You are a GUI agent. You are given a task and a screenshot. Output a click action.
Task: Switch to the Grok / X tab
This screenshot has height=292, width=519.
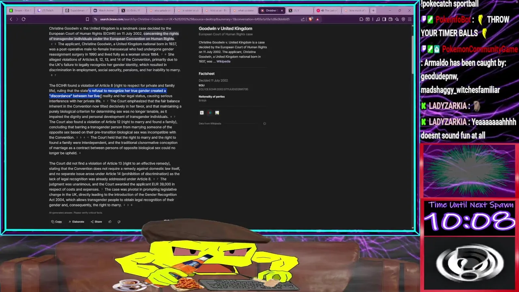pos(133,10)
